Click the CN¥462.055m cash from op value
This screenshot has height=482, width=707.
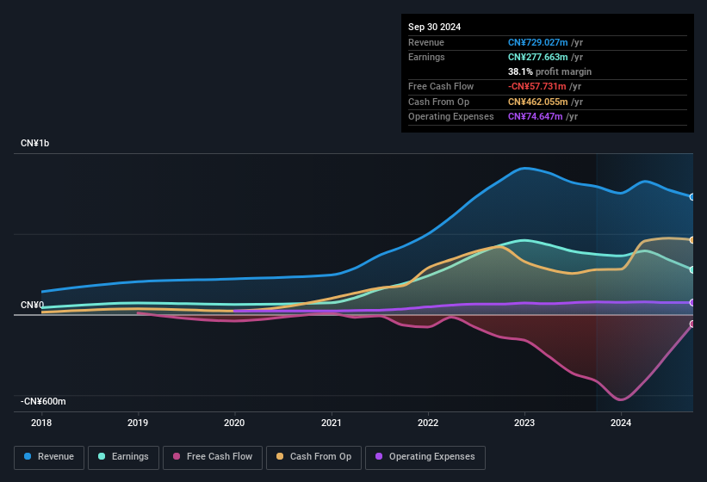(x=537, y=102)
